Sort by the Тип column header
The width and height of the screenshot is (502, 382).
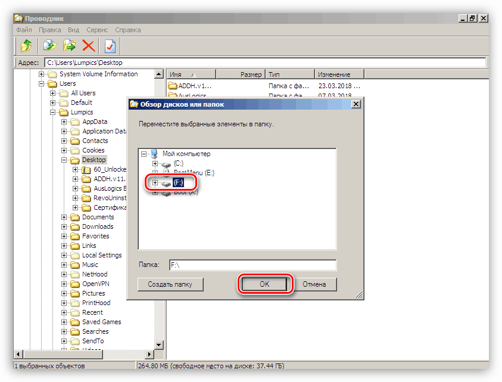[x=290, y=74]
